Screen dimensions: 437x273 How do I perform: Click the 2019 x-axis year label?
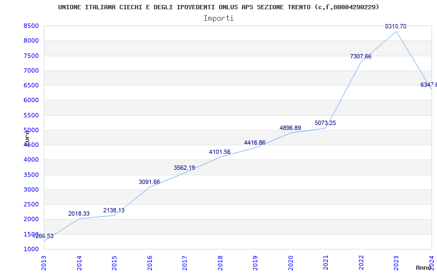click(255, 263)
